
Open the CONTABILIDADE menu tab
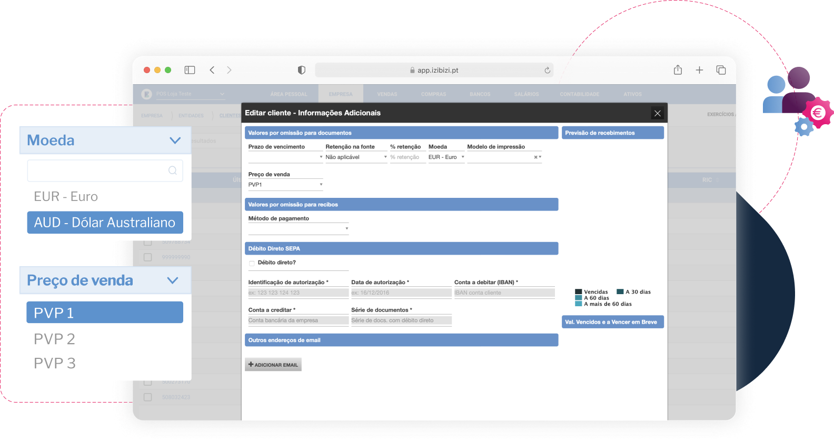click(x=579, y=94)
